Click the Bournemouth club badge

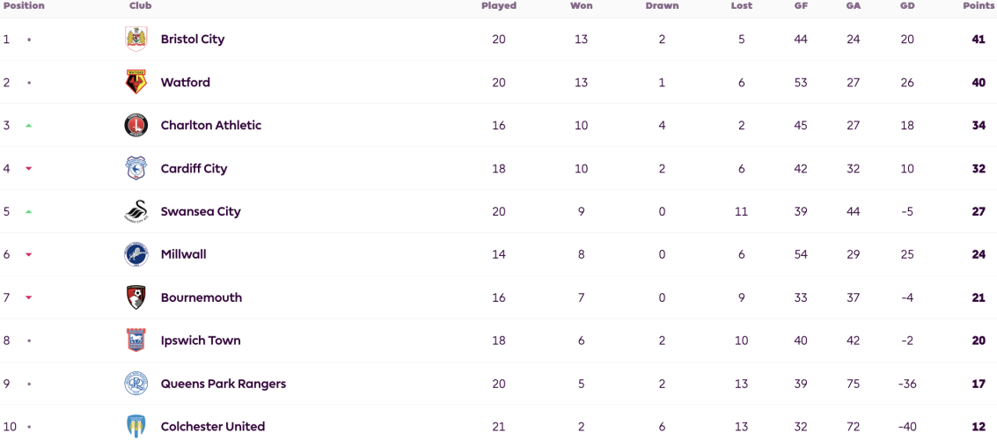[x=136, y=297]
